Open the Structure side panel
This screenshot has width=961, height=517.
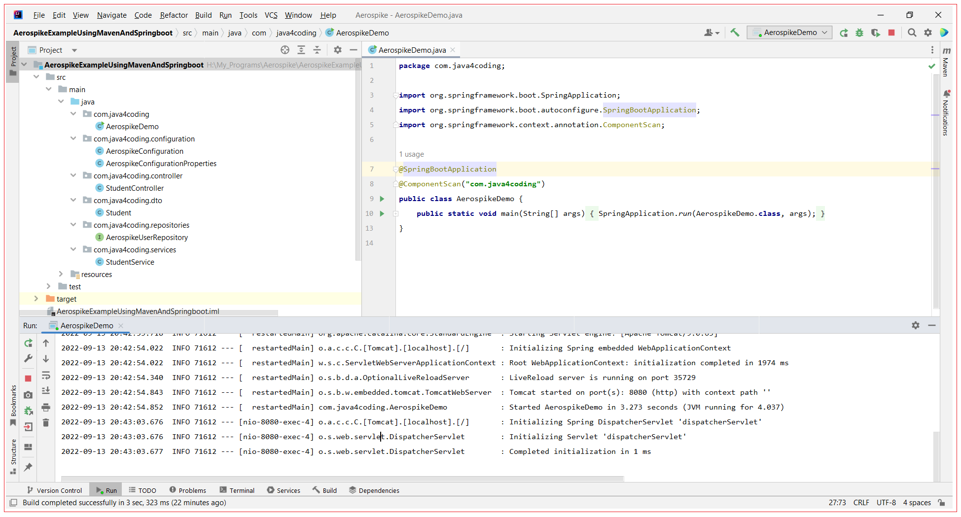[13, 456]
